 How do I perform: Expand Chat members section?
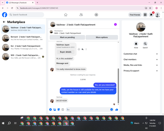tap(141, 60)
